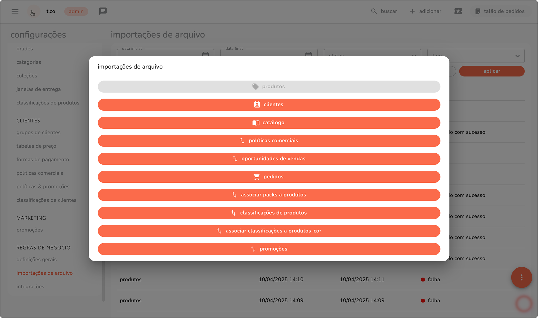The height and width of the screenshot is (318, 538).
Task: Open talão de pedidos
Action: pyautogui.click(x=500, y=11)
